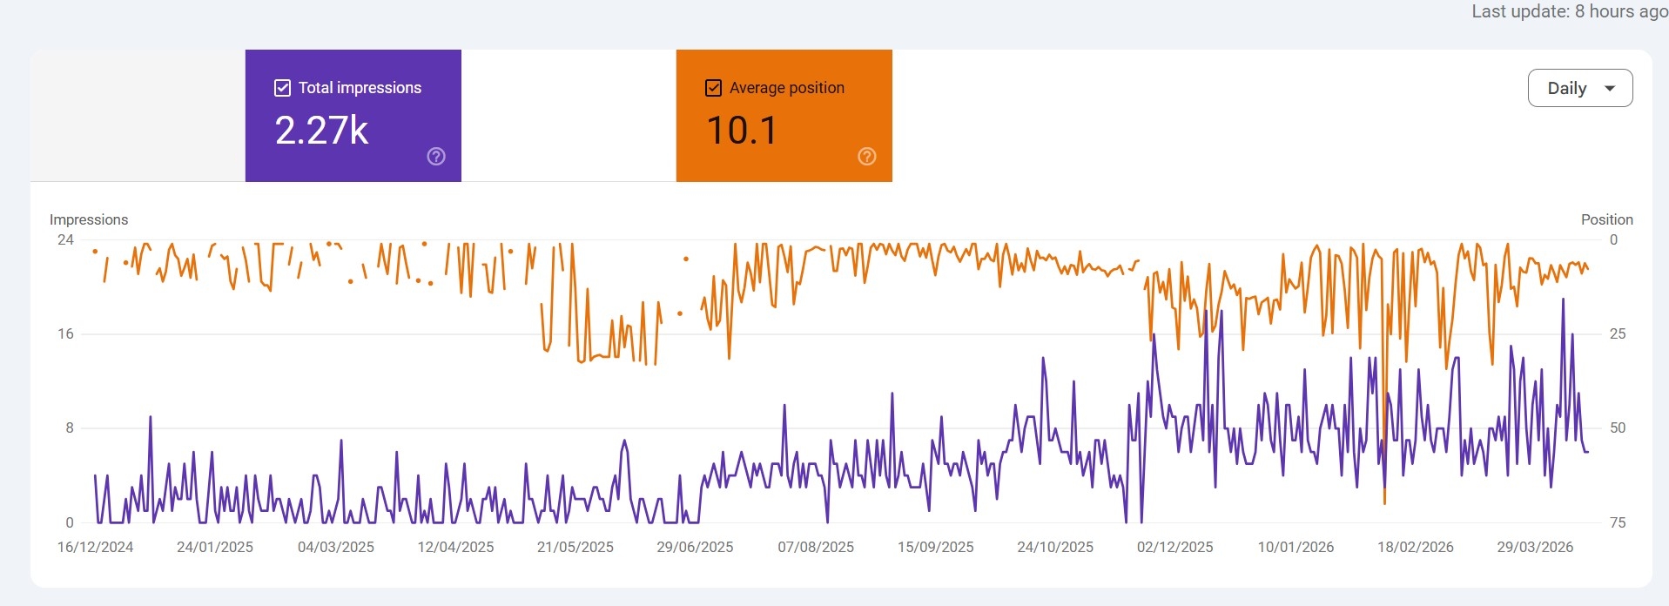Screen dimensions: 1669x606
Task: Open help icon on Average position card
Action: coord(866,157)
